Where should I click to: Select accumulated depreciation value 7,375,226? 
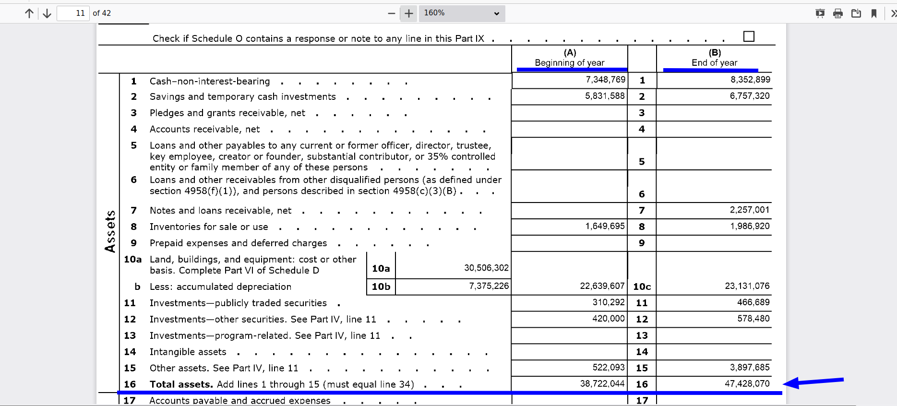489,286
